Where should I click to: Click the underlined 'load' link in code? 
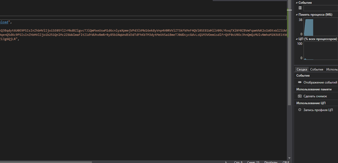click(4, 22)
